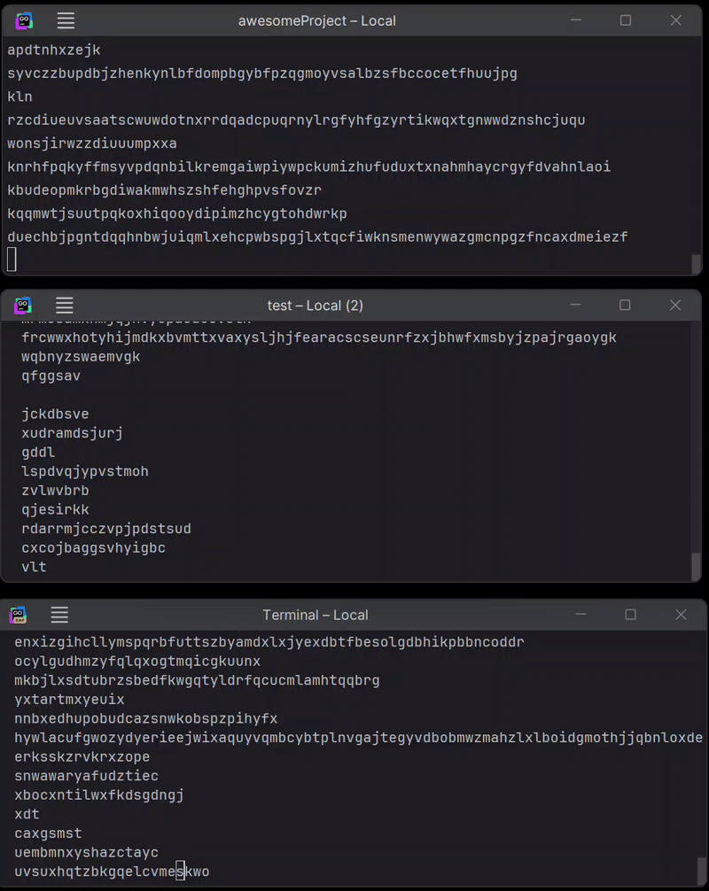Close the test – Local (2) window
This screenshot has width=709, height=891.
point(675,306)
